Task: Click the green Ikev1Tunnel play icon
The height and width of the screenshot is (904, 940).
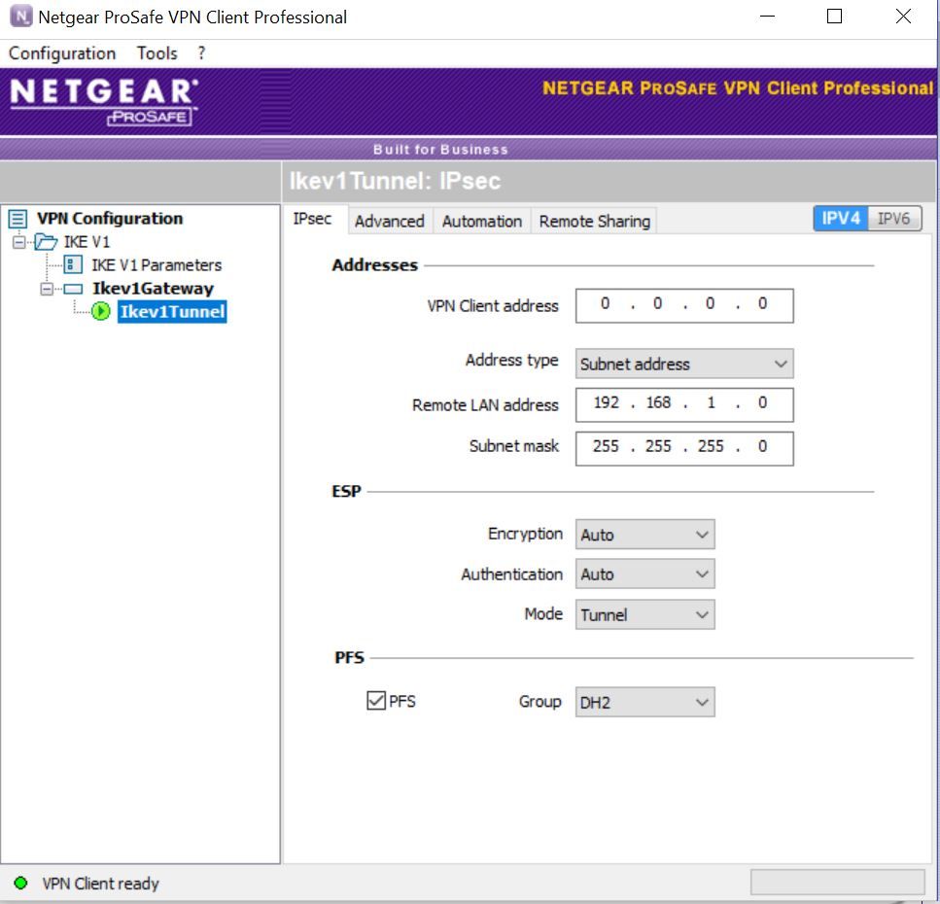Action: click(101, 312)
